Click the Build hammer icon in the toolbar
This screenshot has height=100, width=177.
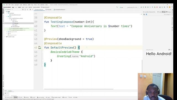coord(117,7)
